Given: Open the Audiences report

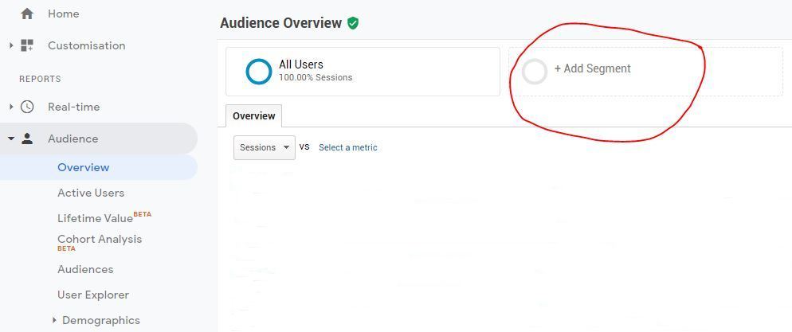Looking at the screenshot, I should coord(85,269).
